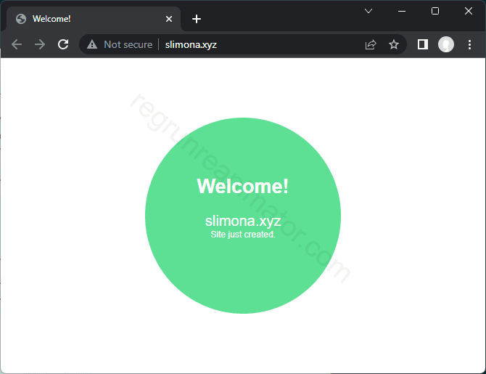This screenshot has height=374, width=486.
Task: Share this page using the share icon
Action: point(371,44)
